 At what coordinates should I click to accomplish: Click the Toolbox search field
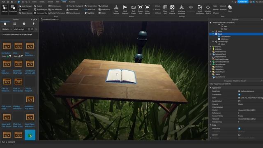(x=20, y=29)
